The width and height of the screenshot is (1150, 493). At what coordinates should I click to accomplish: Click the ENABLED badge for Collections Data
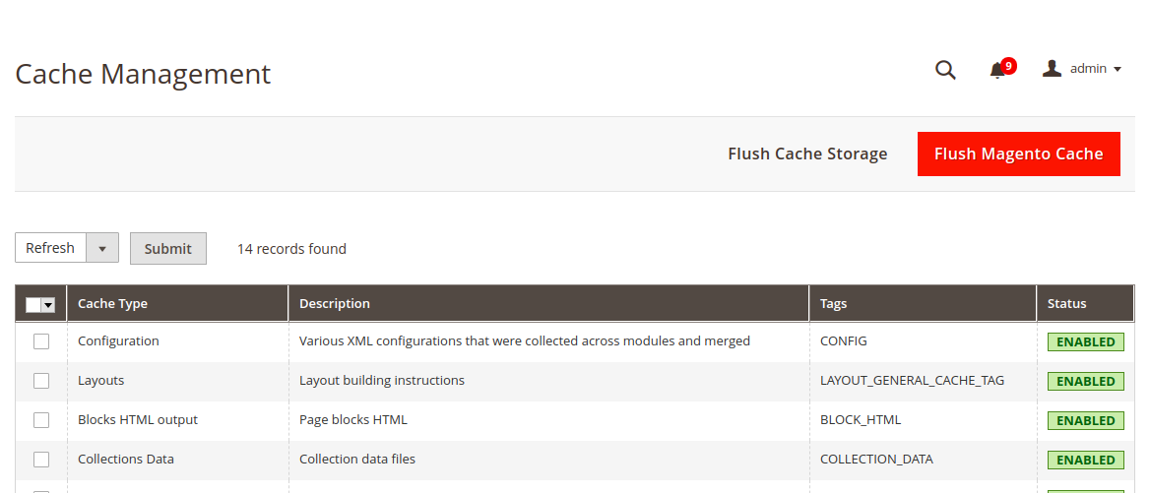click(1085, 461)
